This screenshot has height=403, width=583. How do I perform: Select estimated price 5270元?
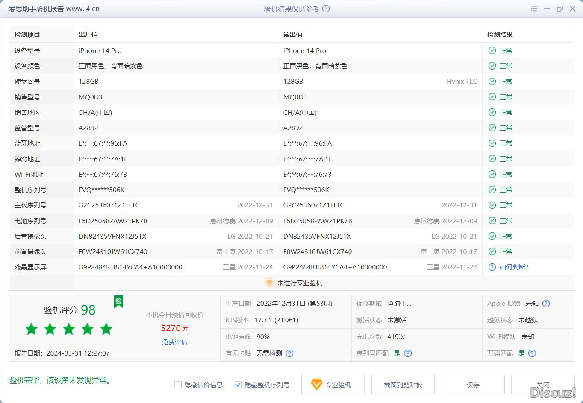[175, 328]
